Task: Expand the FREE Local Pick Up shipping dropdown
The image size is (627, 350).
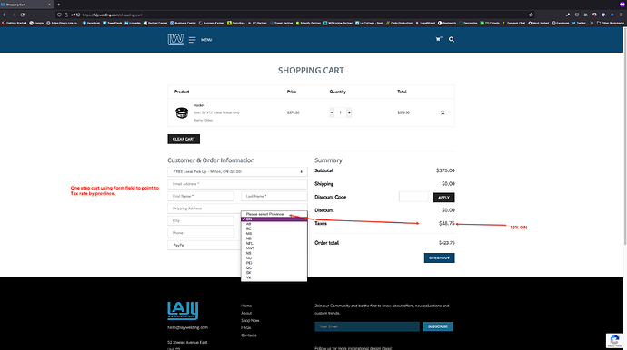Action: tap(237, 171)
